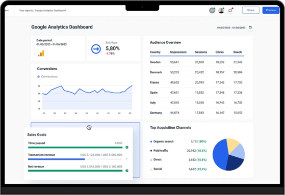Click the Share button
285x195 pixels.
(251, 10)
